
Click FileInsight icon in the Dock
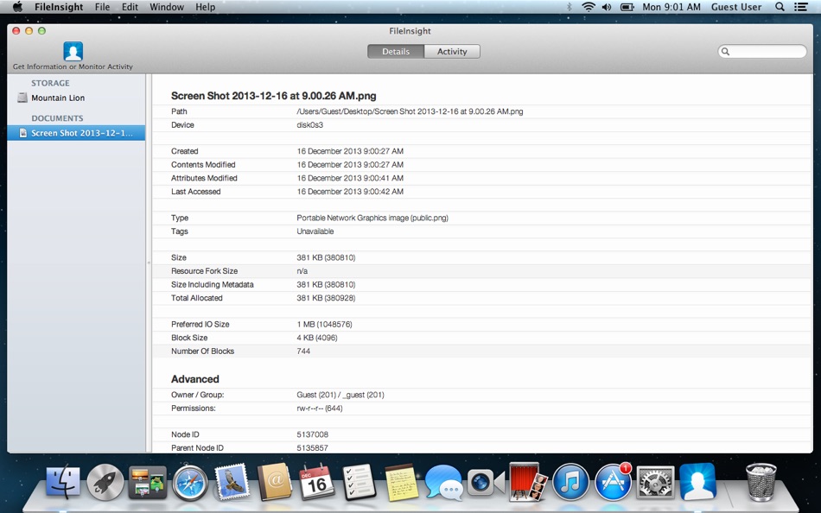pos(697,482)
